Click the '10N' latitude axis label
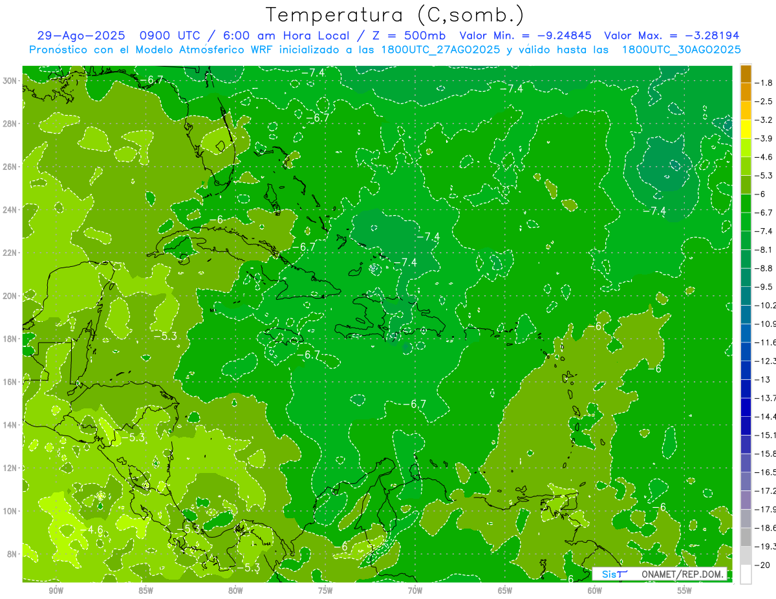This screenshot has height=599, width=776. pyautogui.click(x=10, y=511)
